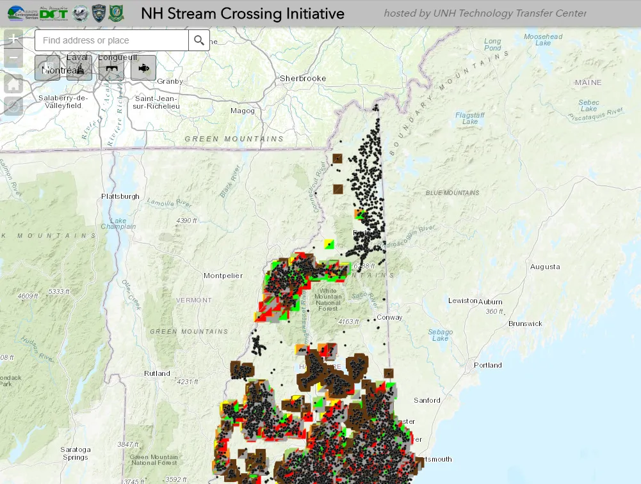
Task: Open the fish passage widget
Action: (143, 68)
